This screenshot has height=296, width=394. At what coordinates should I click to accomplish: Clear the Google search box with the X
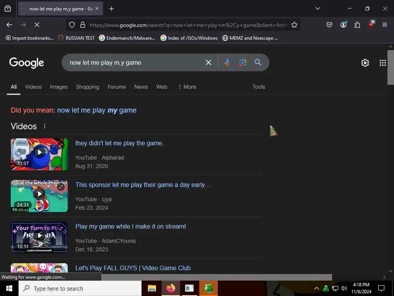point(208,62)
